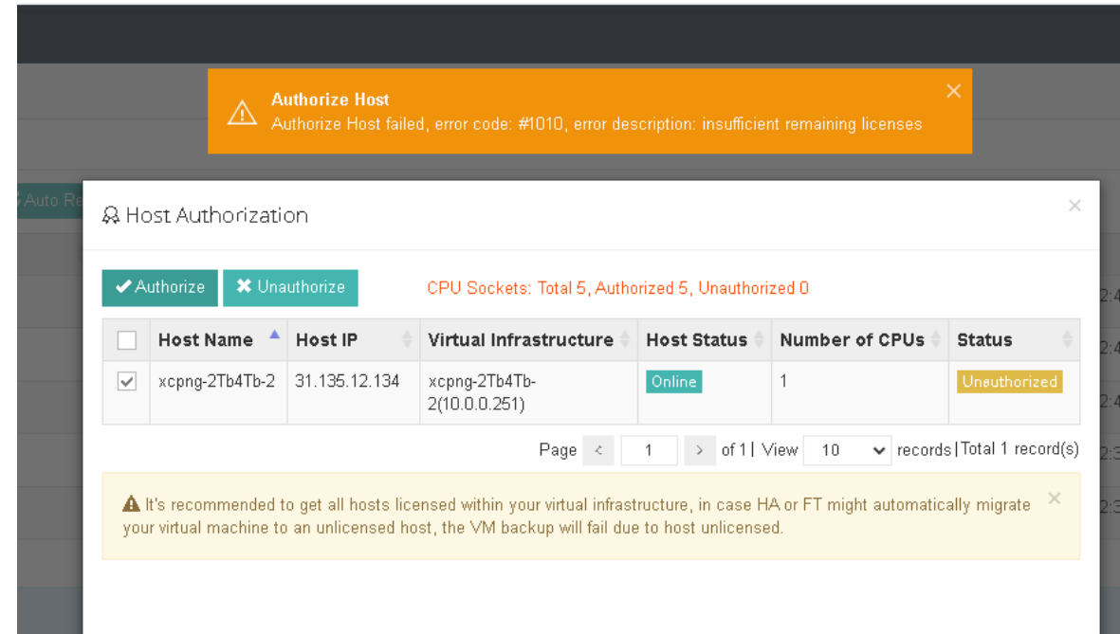Open the records per page dropdown
The image size is (1120, 634).
(x=847, y=450)
